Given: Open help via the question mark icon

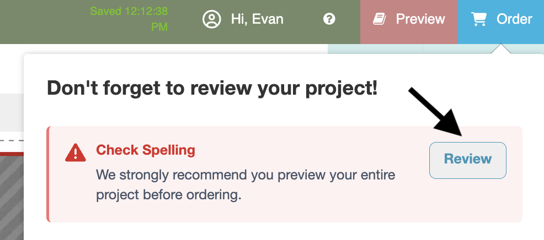Looking at the screenshot, I should (329, 19).
